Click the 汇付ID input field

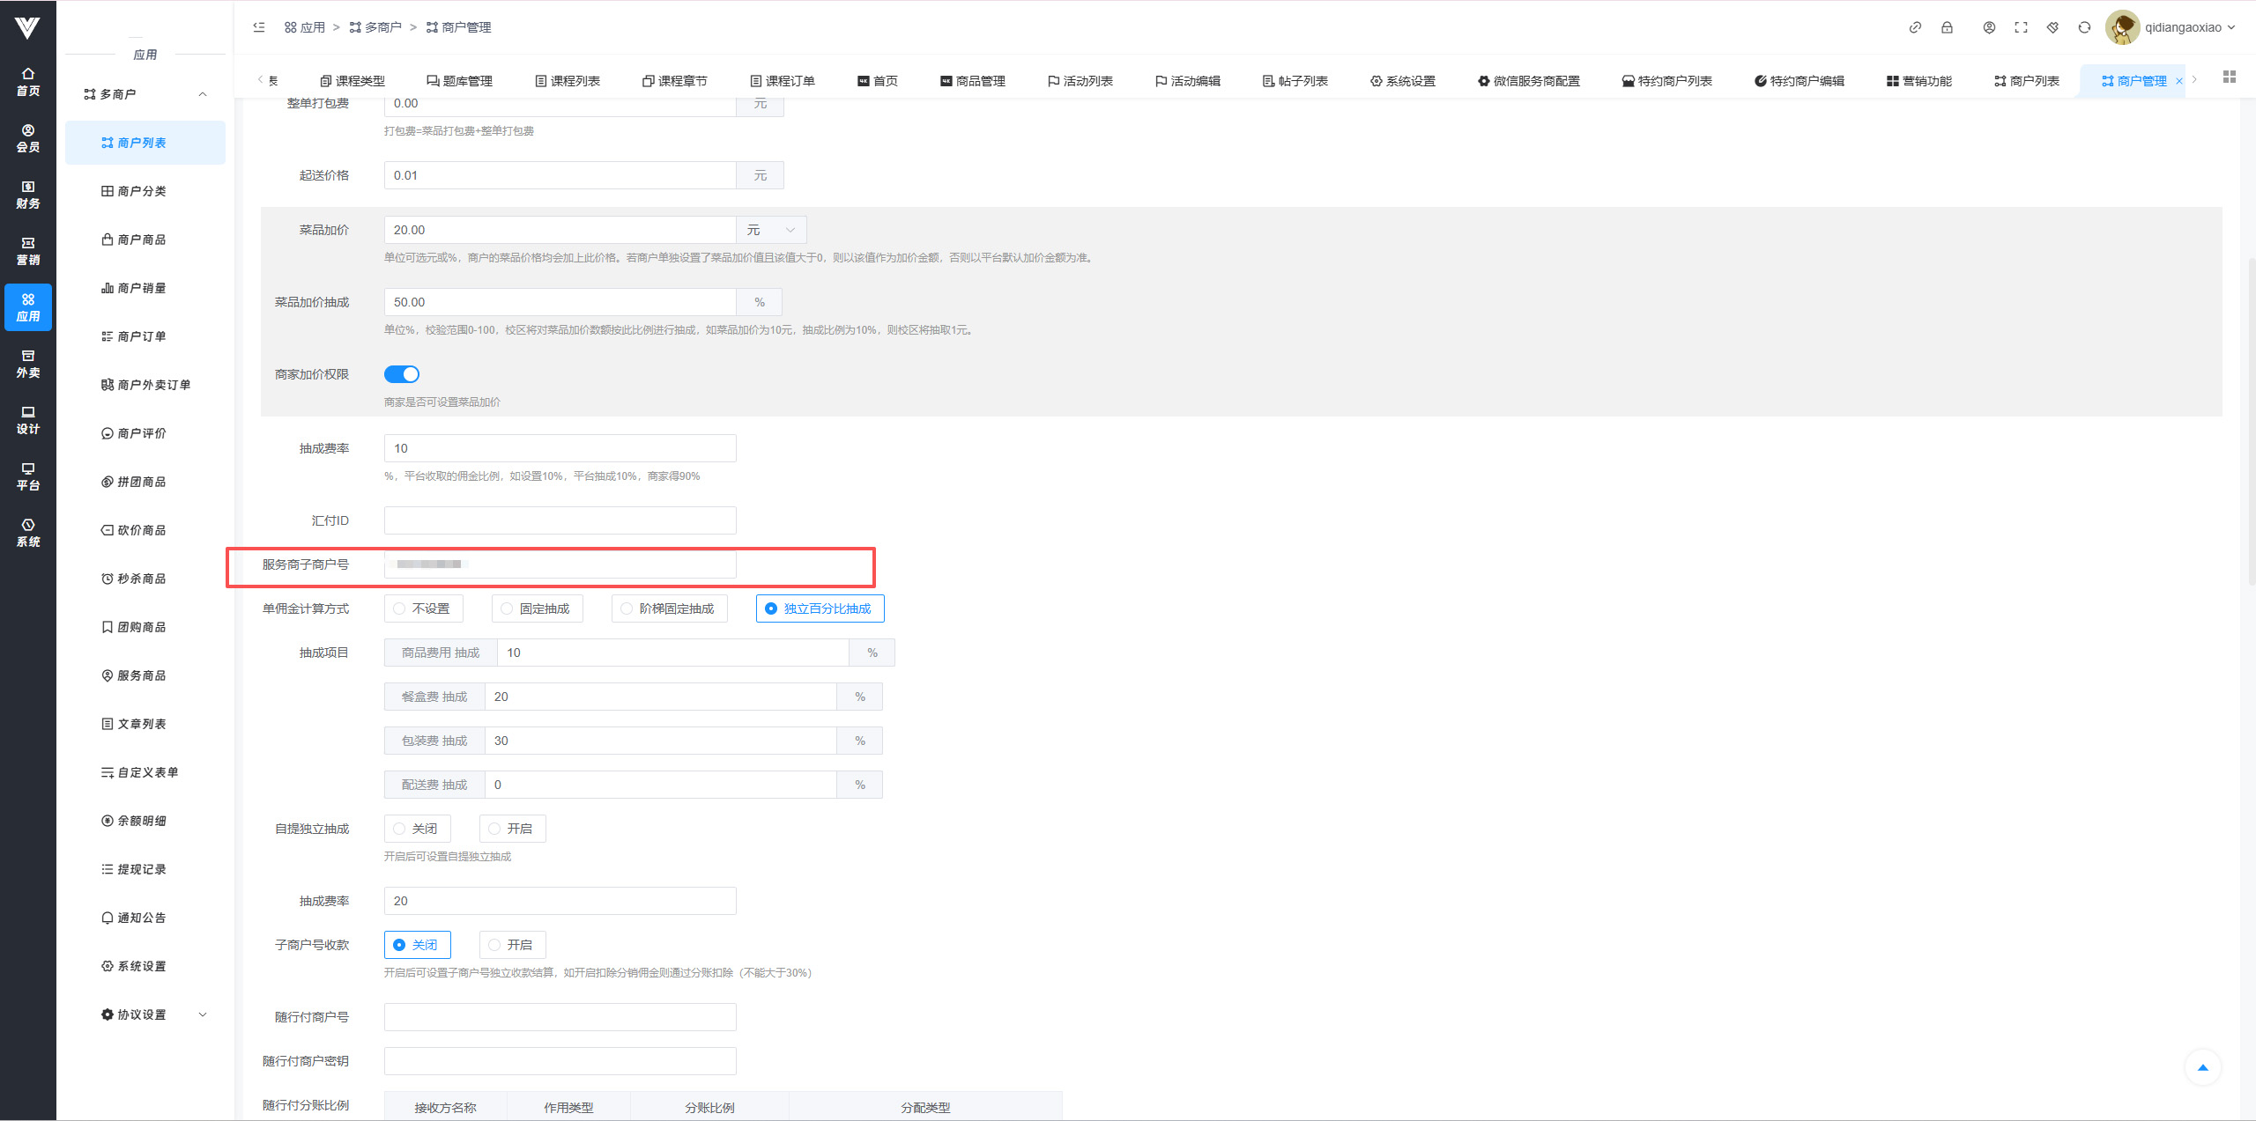tap(560, 520)
